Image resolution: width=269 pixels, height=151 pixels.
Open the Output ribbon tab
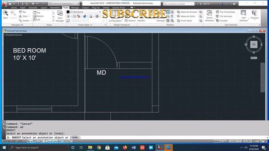tap(85, 8)
